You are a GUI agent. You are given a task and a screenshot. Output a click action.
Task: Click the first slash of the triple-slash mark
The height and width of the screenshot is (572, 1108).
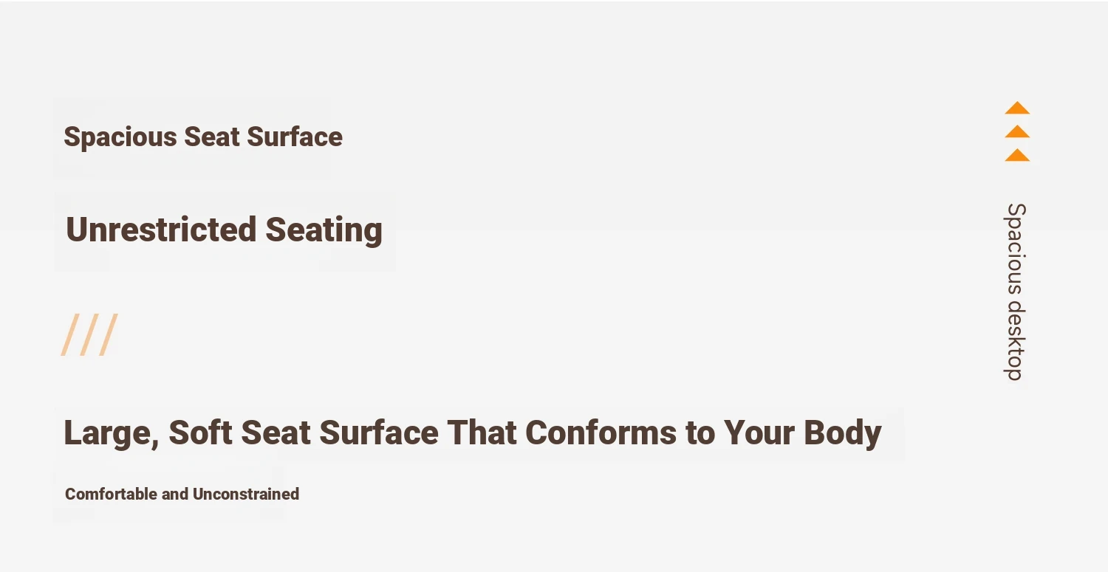71,335
